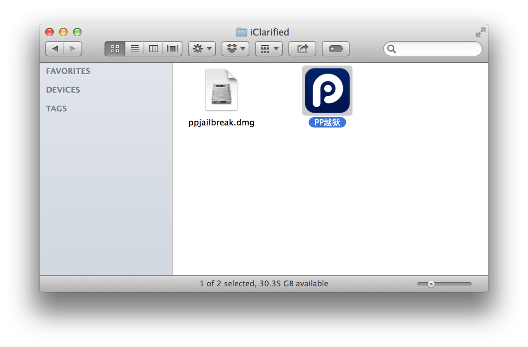Adjust the icon size slider

point(431,284)
